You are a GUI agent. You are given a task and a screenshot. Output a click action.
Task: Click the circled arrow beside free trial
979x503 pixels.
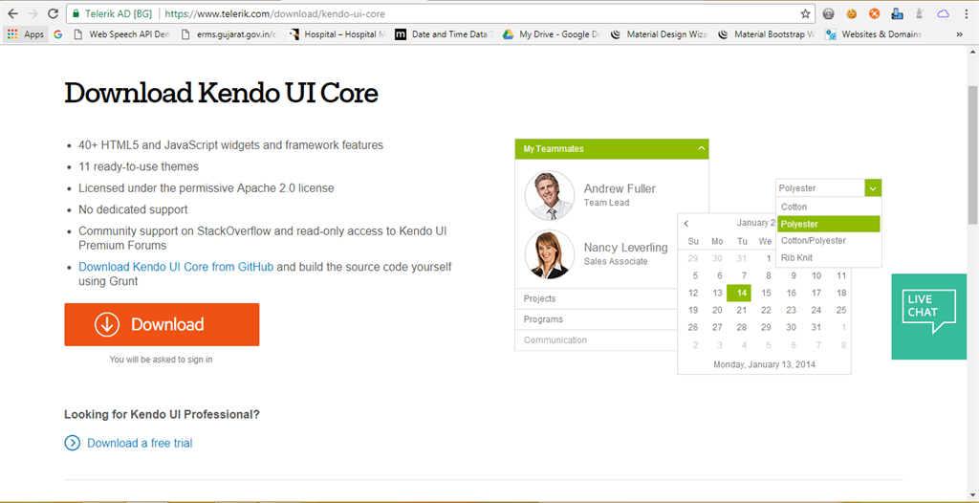click(x=73, y=443)
